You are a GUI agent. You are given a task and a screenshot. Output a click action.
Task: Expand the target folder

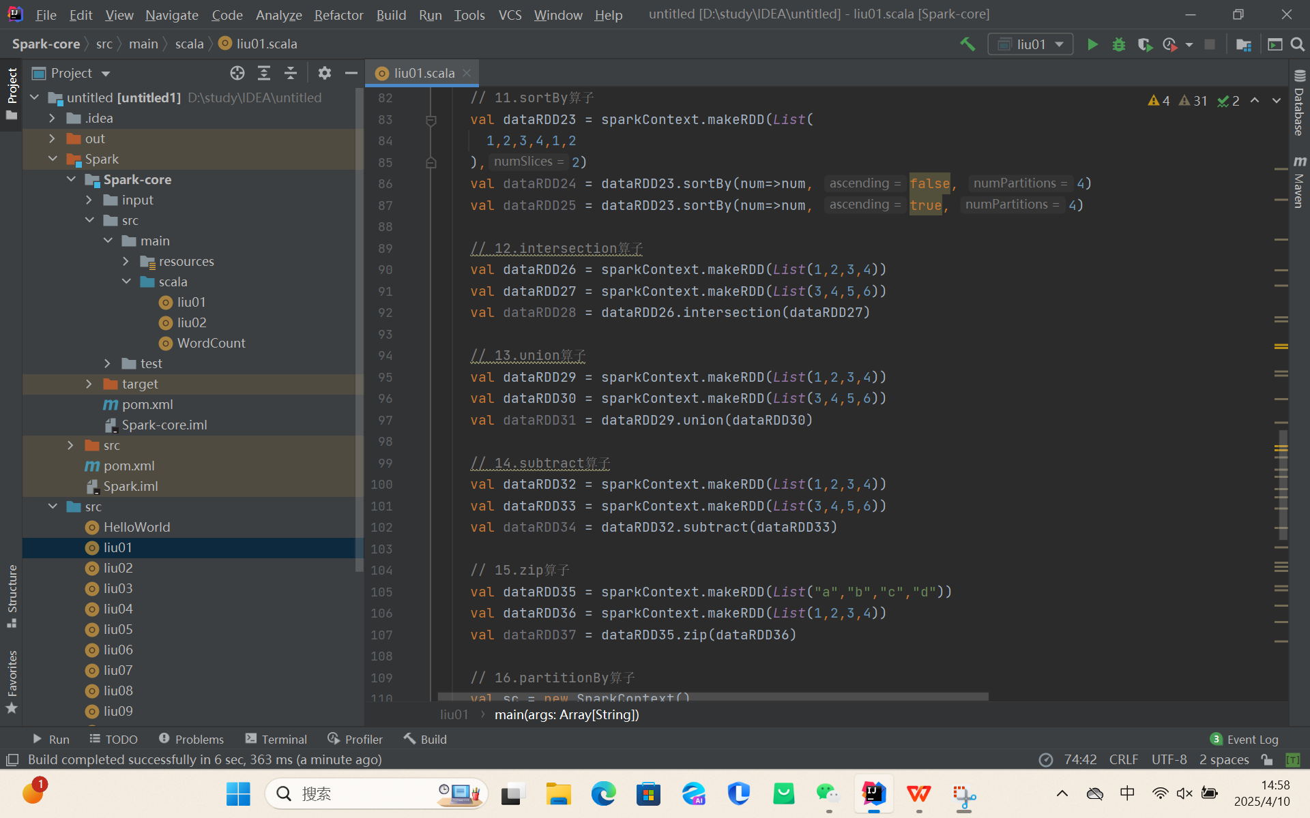[x=89, y=384]
